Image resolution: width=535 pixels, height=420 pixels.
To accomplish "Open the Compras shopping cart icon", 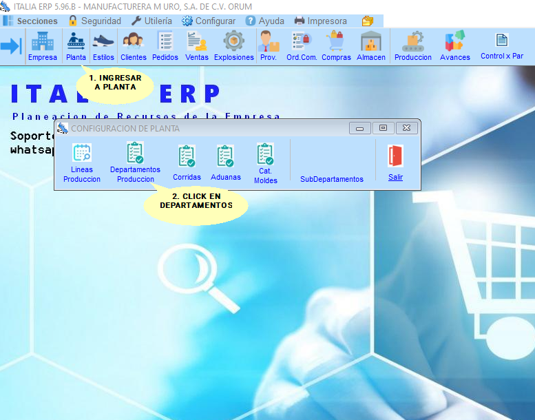I will tap(336, 41).
